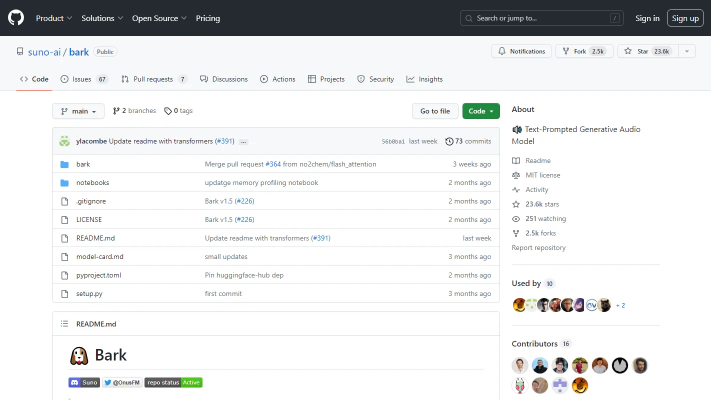Click the ellipsis to expand commit message
The image size is (711, 400).
point(243,141)
